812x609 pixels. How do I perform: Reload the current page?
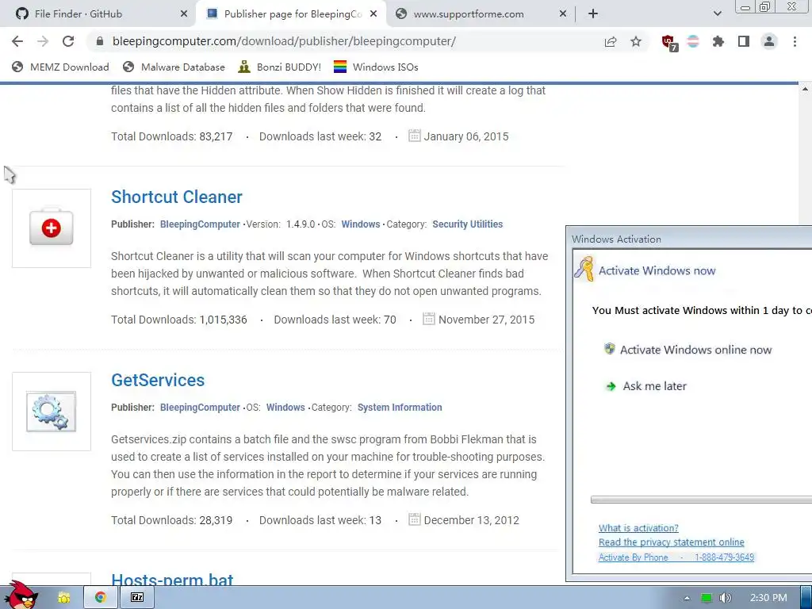tap(68, 41)
